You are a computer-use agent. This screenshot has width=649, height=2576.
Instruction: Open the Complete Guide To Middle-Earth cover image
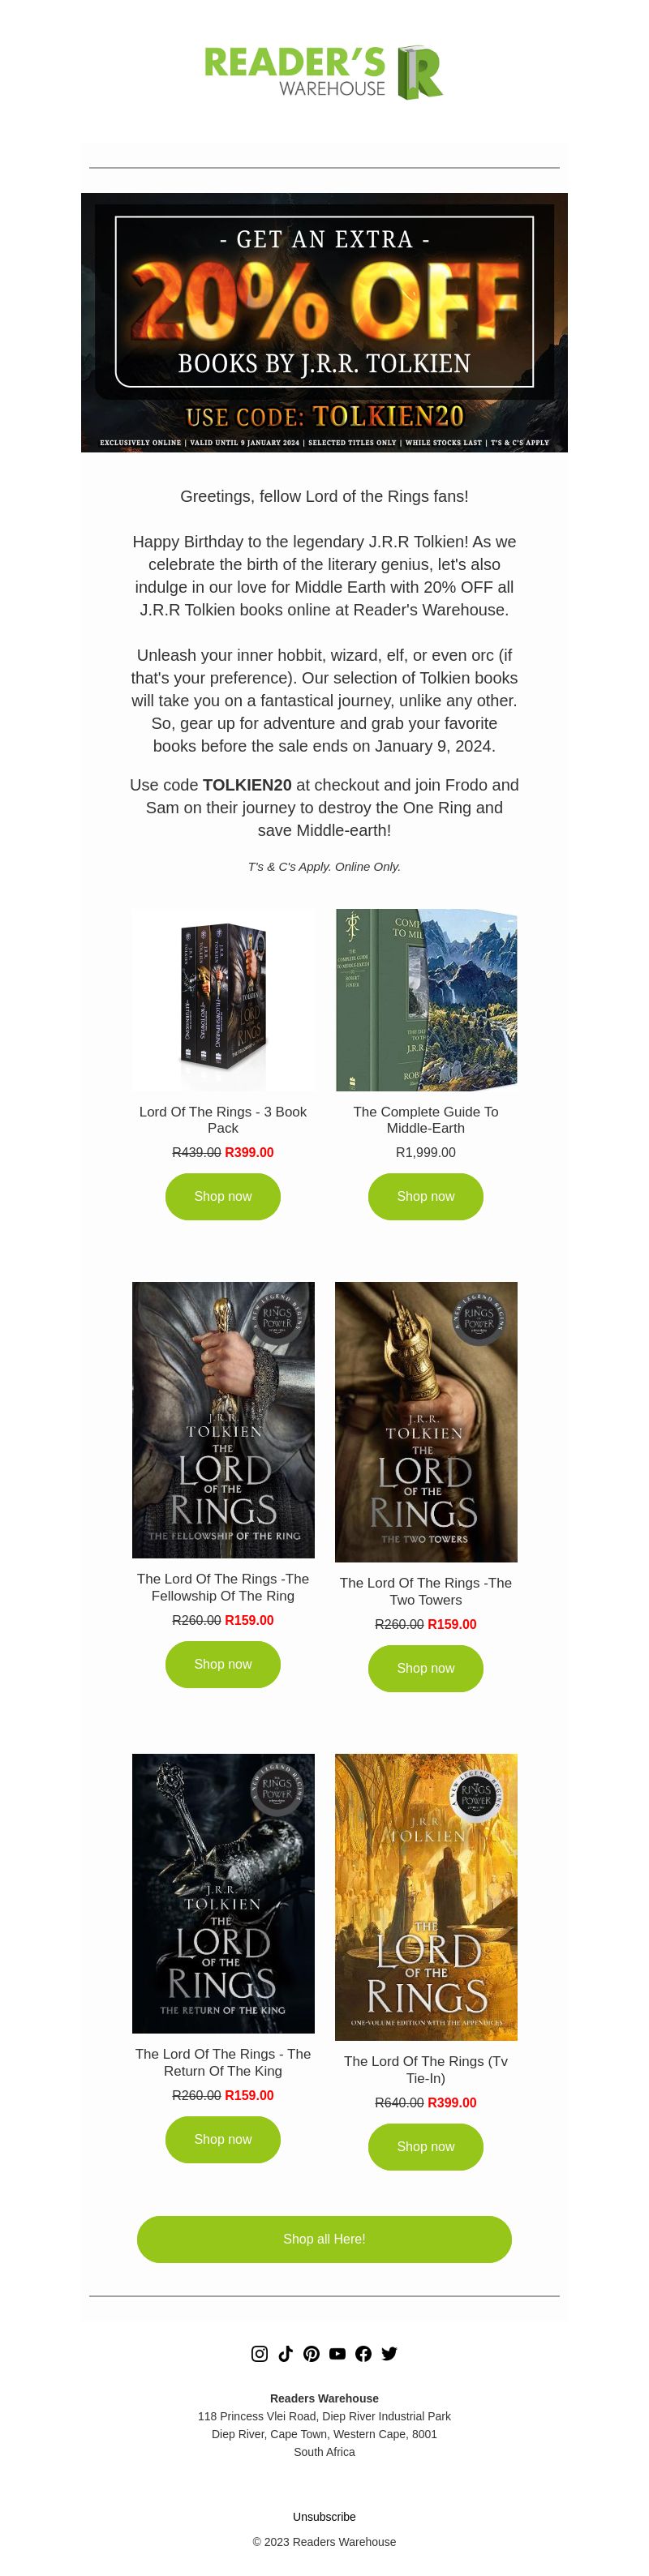[x=426, y=1000]
